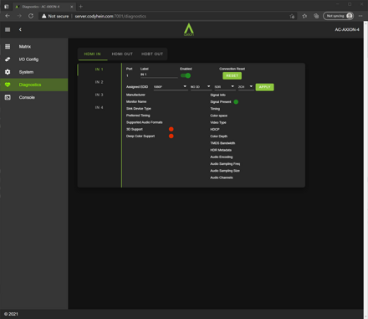The height and width of the screenshot is (319, 368).
Task: Click the Deep Color Support red indicator
Action: (x=171, y=136)
